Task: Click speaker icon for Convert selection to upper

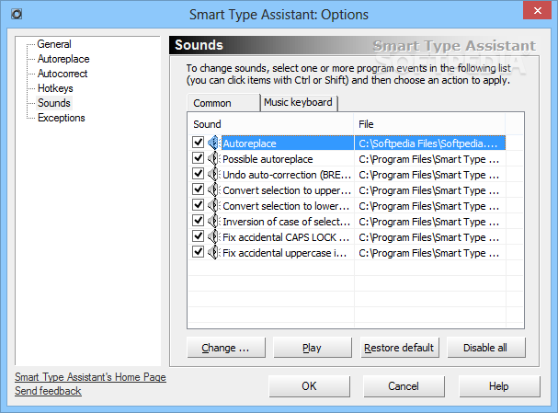Action: click(213, 189)
